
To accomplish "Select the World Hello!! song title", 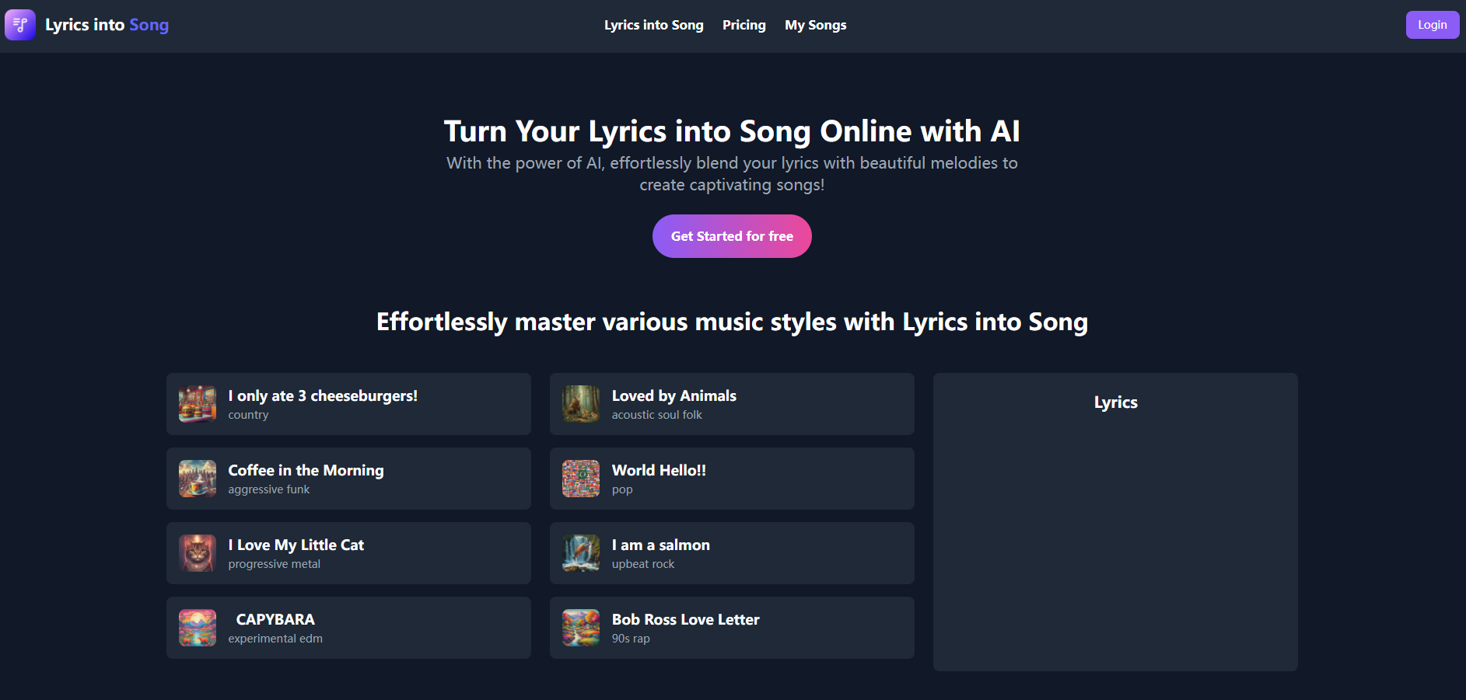I will (659, 470).
